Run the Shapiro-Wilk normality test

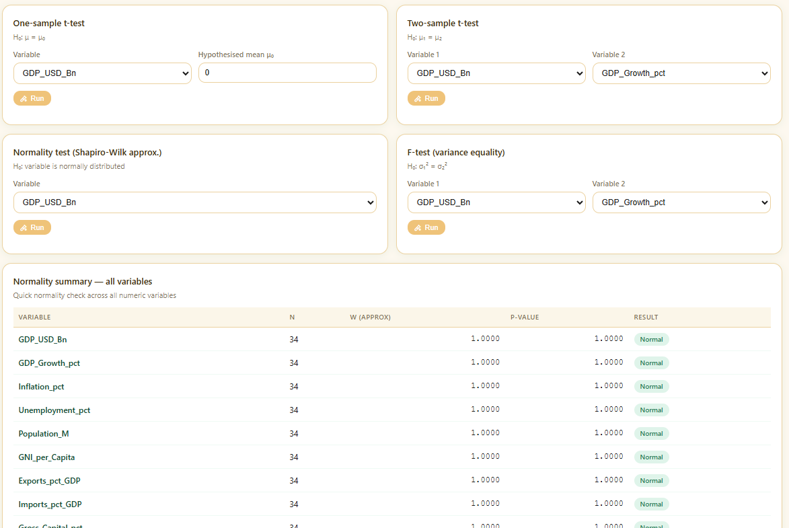(x=32, y=227)
